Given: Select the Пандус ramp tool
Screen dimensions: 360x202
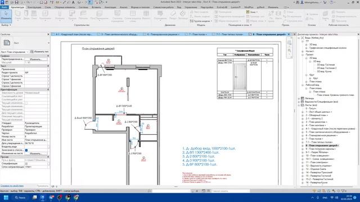Looking at the screenshot, I should click(x=173, y=15).
